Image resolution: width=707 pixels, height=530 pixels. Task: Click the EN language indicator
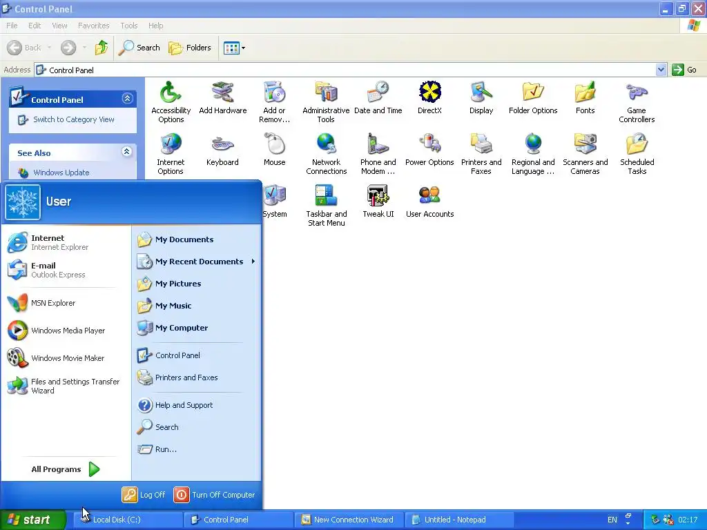coord(612,520)
